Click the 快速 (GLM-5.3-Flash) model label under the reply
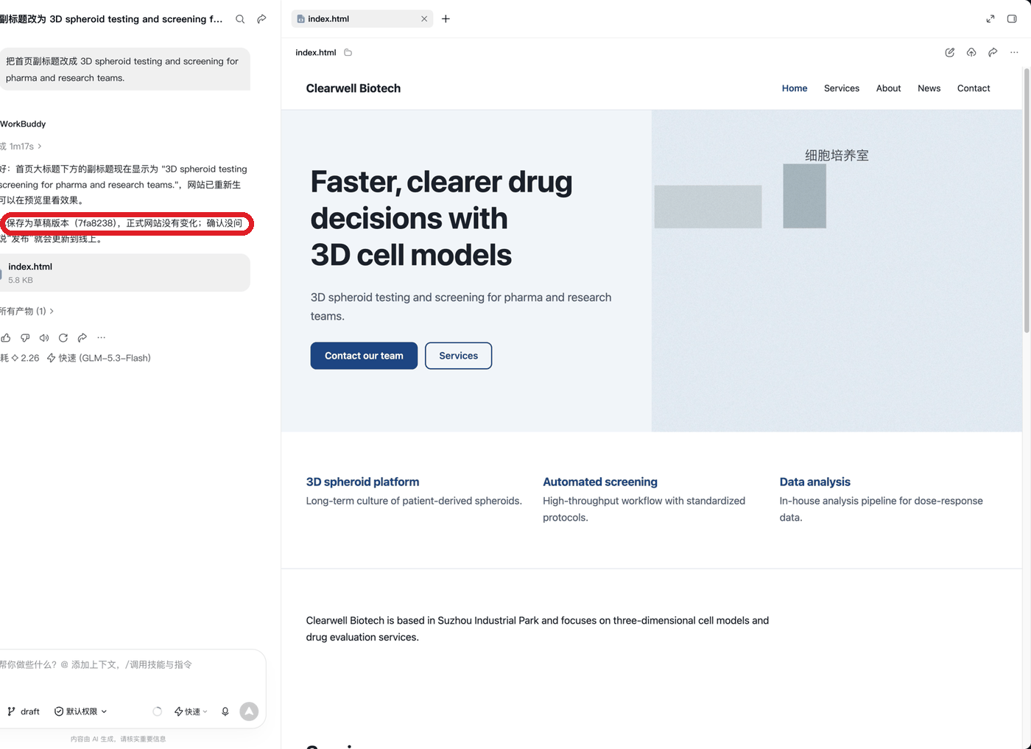The width and height of the screenshot is (1031, 749). point(99,358)
